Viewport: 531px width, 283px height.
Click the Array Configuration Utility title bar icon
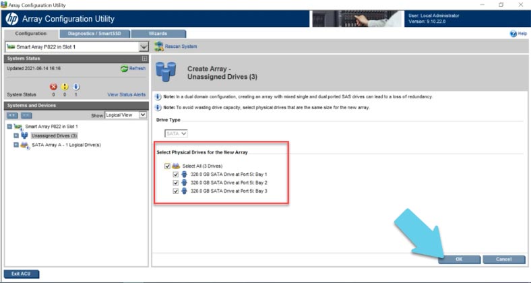pos(4,5)
